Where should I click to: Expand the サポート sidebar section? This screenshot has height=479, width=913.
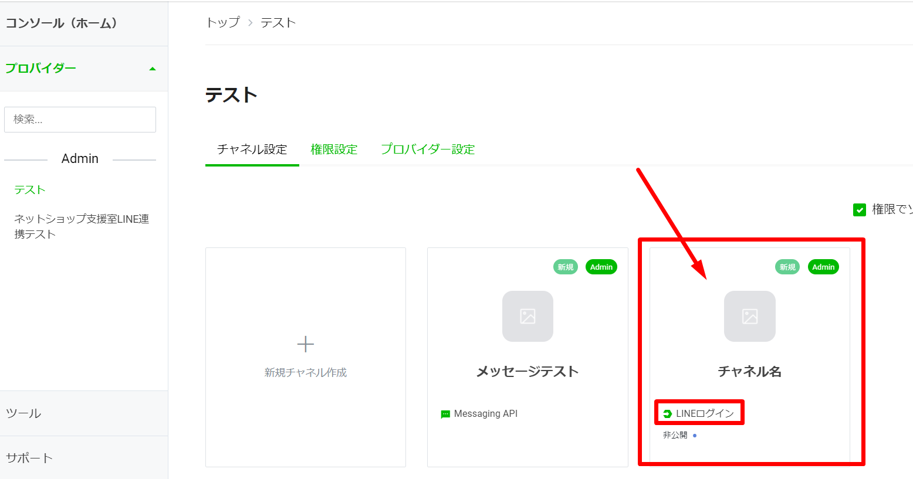click(x=29, y=458)
